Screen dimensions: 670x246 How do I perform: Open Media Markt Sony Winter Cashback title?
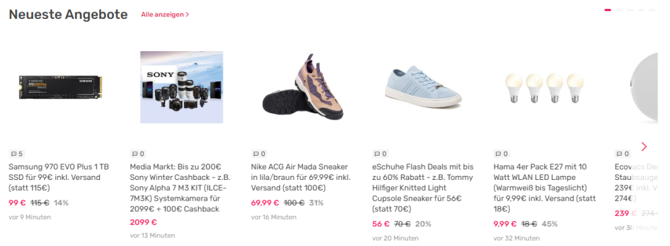(x=181, y=188)
